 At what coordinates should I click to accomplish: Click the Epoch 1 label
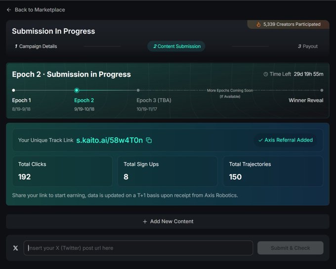click(x=21, y=100)
